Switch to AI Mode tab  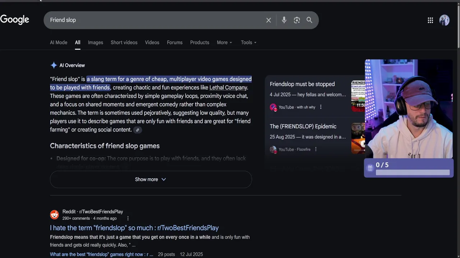pyautogui.click(x=59, y=42)
